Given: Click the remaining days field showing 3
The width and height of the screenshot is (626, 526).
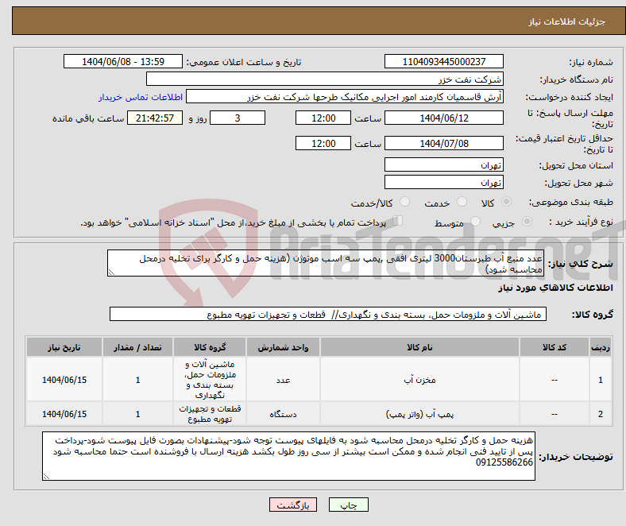Looking at the screenshot, I should pos(238,118).
